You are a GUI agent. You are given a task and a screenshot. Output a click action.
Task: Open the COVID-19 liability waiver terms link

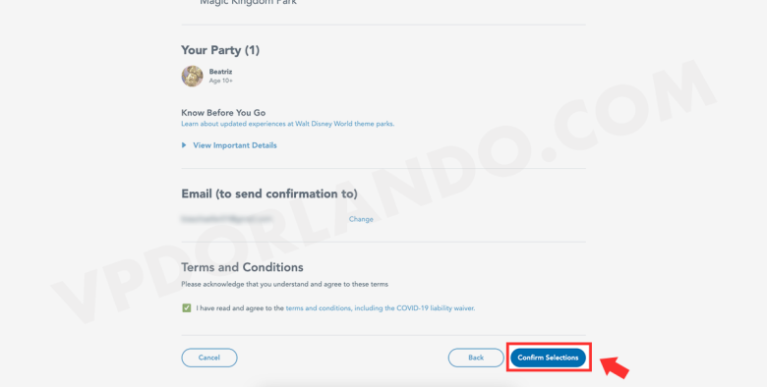click(x=381, y=308)
